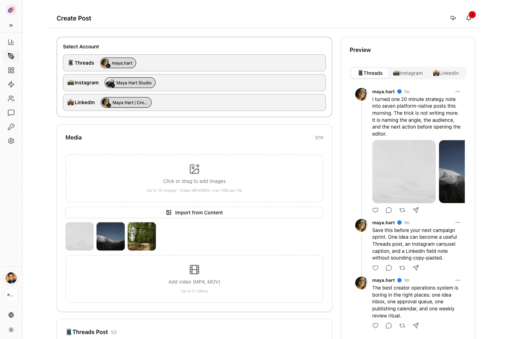Select the pen create-post sidebar icon
This screenshot has width=509, height=339.
pyautogui.click(x=11, y=56)
